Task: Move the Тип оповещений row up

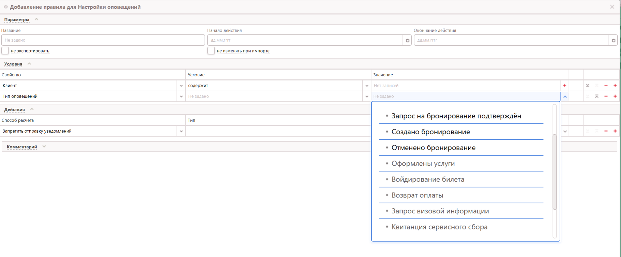Action: click(x=597, y=96)
